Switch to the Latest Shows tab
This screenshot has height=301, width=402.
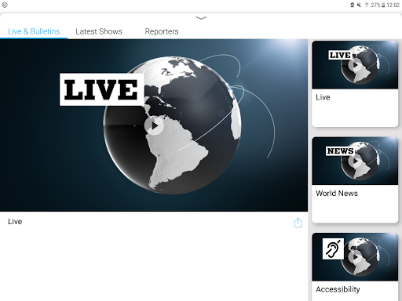pyautogui.click(x=99, y=31)
